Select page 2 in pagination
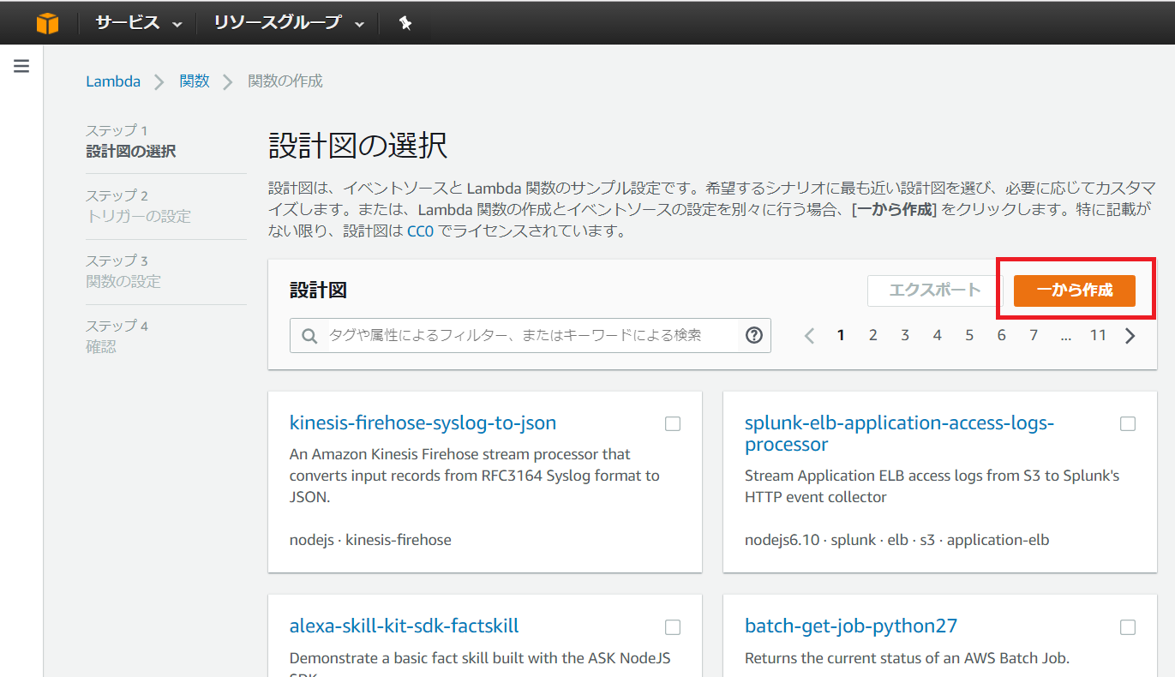Screen dimensions: 1175x677 (872, 336)
